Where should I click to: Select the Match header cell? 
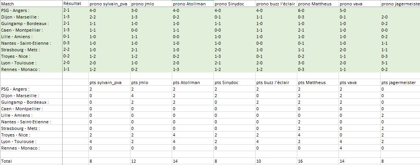[x=31, y=4]
